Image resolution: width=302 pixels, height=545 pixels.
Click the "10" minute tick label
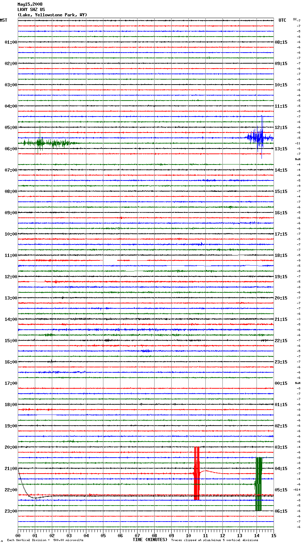point(188,535)
